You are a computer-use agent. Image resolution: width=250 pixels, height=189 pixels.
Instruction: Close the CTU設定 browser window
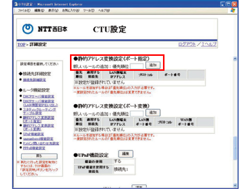coord(234,4)
